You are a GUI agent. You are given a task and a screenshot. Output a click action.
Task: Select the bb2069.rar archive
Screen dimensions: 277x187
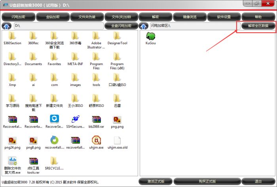click(x=96, y=119)
